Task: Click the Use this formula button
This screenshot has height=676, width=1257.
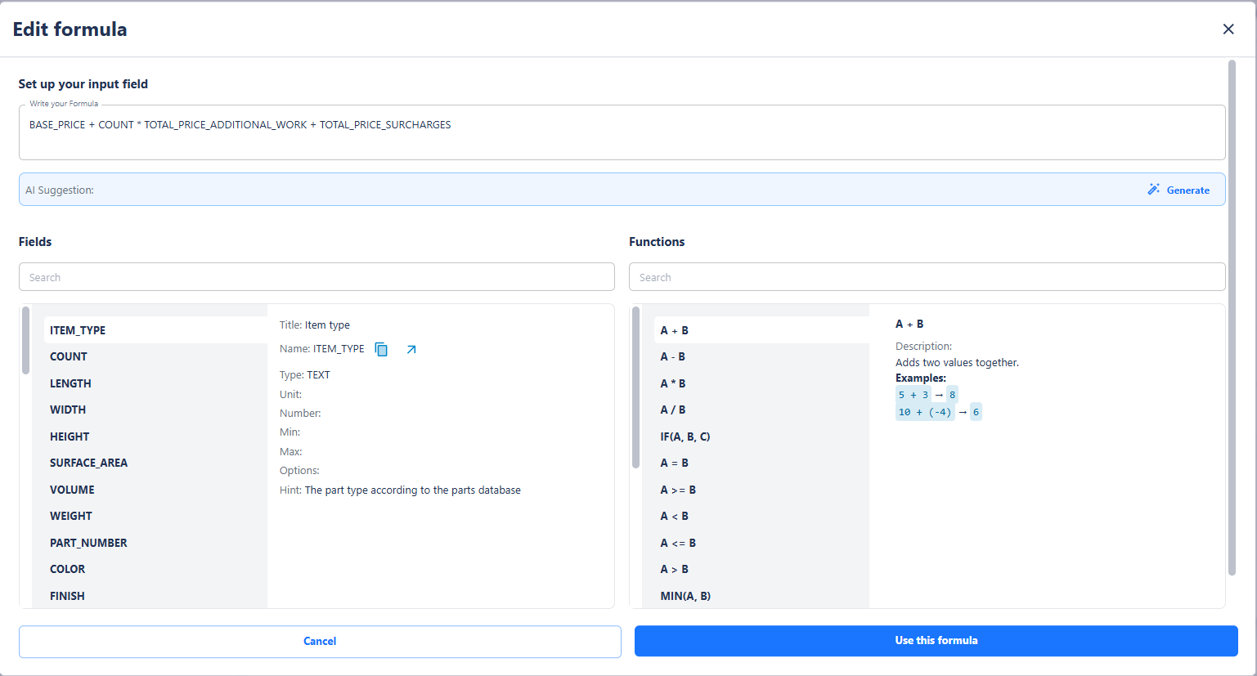Action: (x=936, y=641)
